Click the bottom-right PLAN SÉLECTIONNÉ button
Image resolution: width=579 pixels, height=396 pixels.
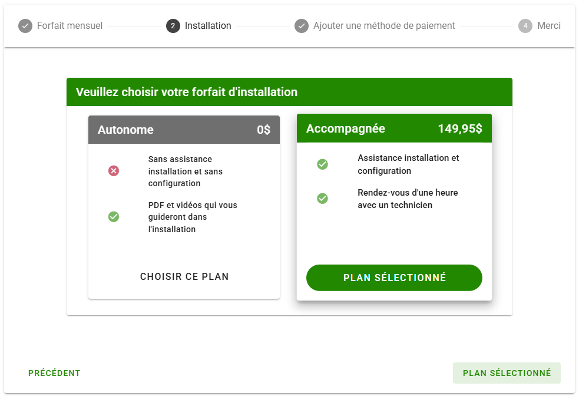point(507,373)
